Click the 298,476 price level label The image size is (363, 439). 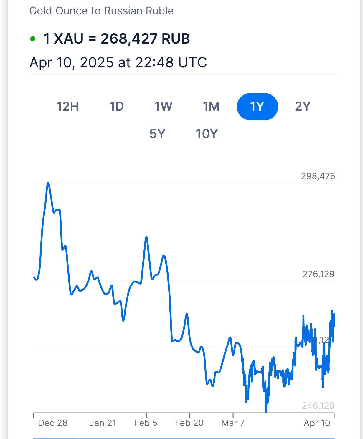pos(318,176)
